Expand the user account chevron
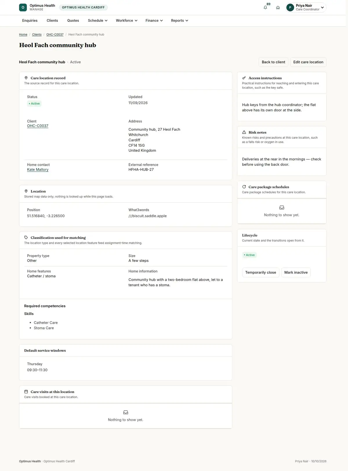This screenshot has width=348, height=471. coord(322,8)
